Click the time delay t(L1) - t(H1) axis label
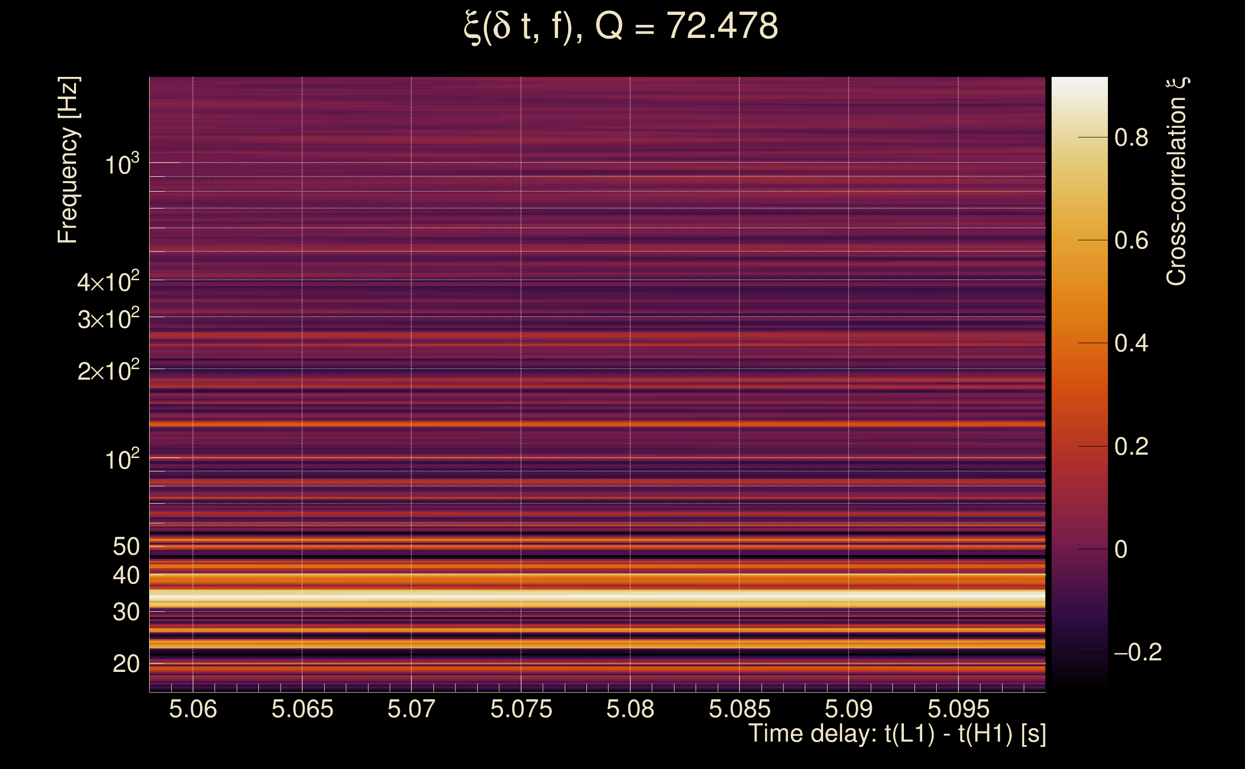1245x769 pixels. pos(897,733)
